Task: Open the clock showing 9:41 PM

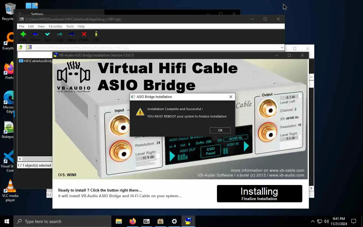Action: click(x=339, y=221)
